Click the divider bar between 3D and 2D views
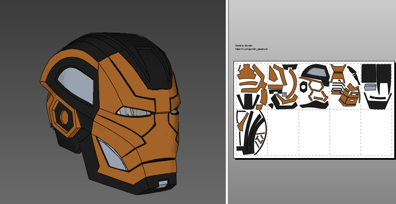This screenshot has width=396, height=204. point(227,102)
